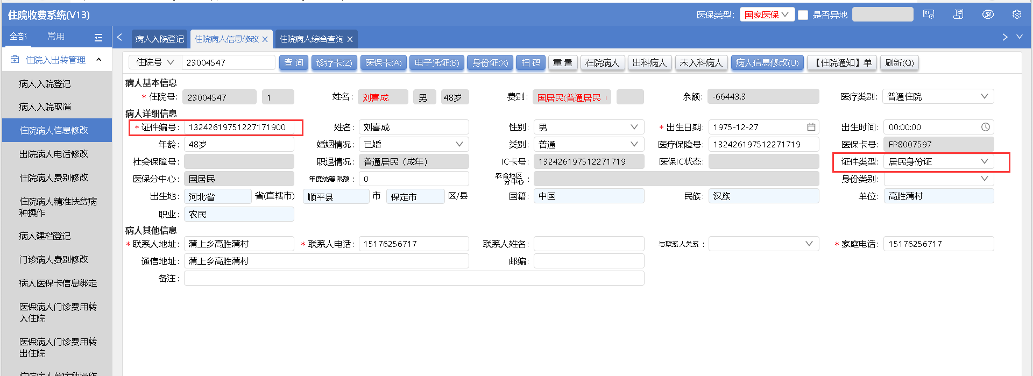Viewport: 1033px width, 376px height.
Task: Click the 联系人地址 input field
Action: click(x=239, y=244)
